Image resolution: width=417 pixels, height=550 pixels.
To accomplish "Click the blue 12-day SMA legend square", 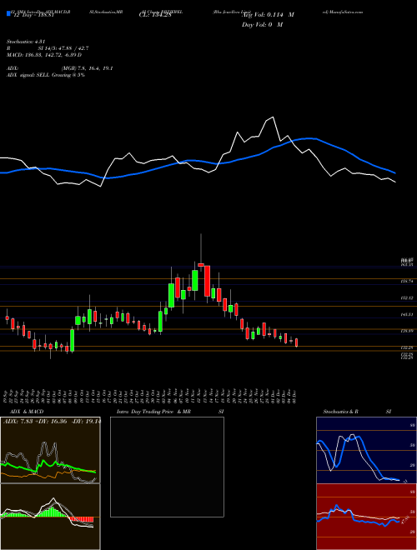I will tap(8, 14).
